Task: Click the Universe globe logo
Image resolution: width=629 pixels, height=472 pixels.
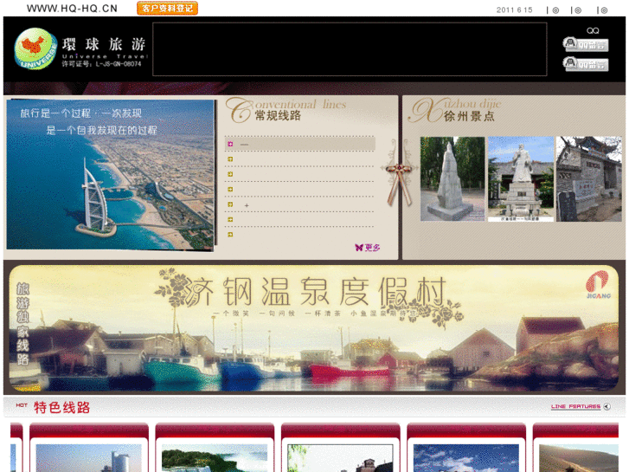Action: [x=35, y=48]
